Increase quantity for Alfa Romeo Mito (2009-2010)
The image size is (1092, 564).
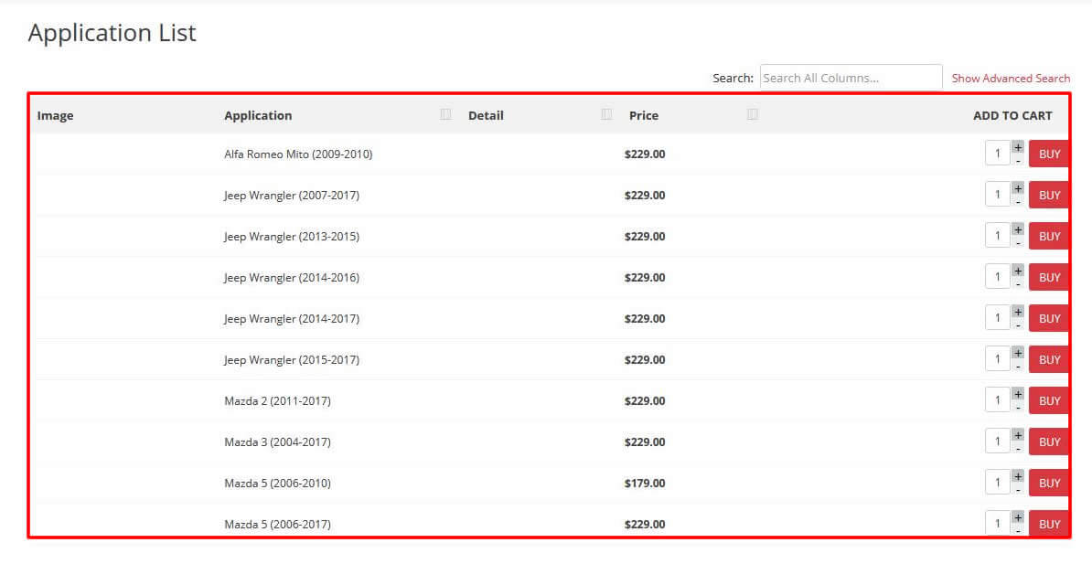point(1018,147)
